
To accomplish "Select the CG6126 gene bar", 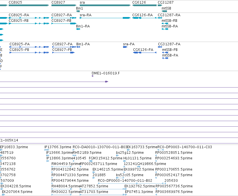I will click(x=144, y=5).
